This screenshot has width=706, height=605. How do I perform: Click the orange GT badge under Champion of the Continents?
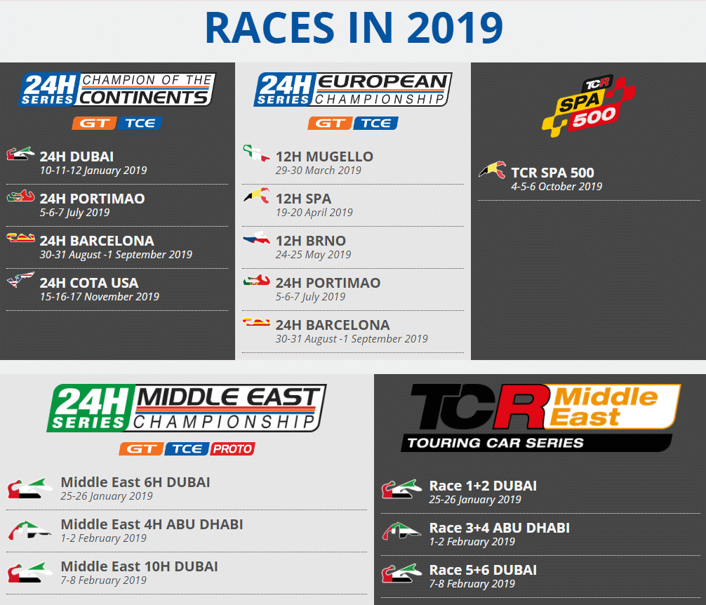(x=93, y=124)
